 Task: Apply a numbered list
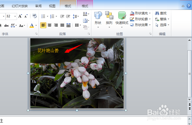52,16
